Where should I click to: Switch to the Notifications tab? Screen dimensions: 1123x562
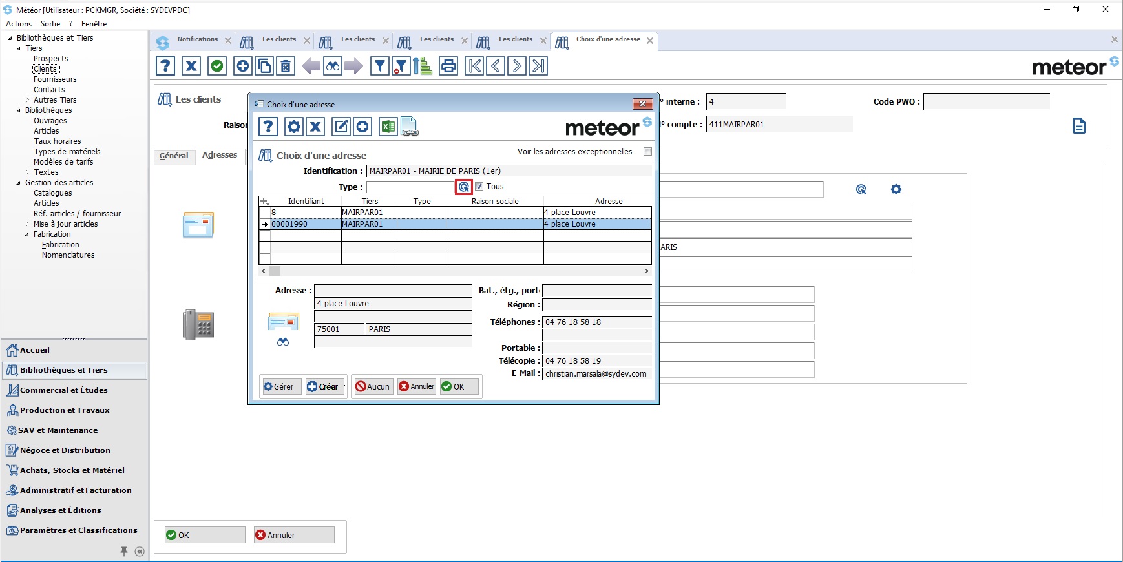tap(198, 39)
